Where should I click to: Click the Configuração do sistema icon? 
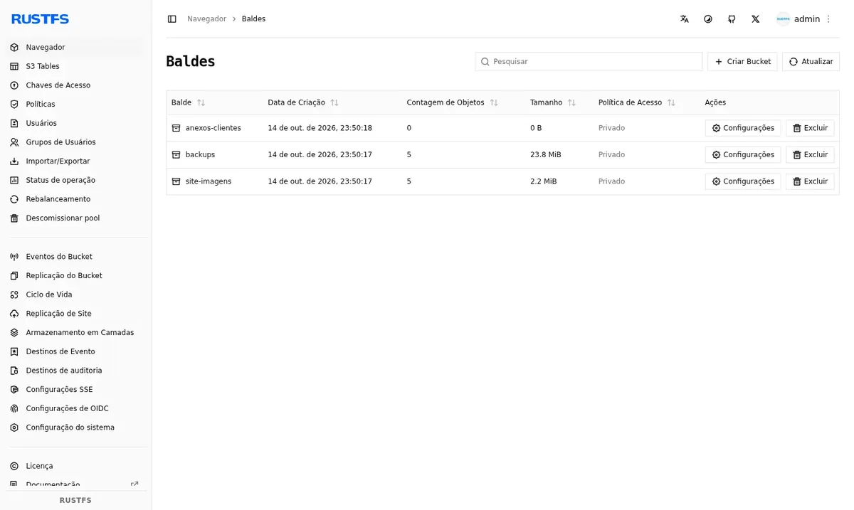click(x=14, y=427)
